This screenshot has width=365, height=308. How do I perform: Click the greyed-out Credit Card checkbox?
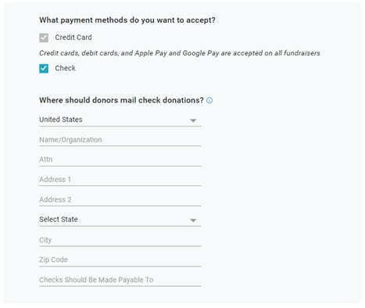coord(44,38)
